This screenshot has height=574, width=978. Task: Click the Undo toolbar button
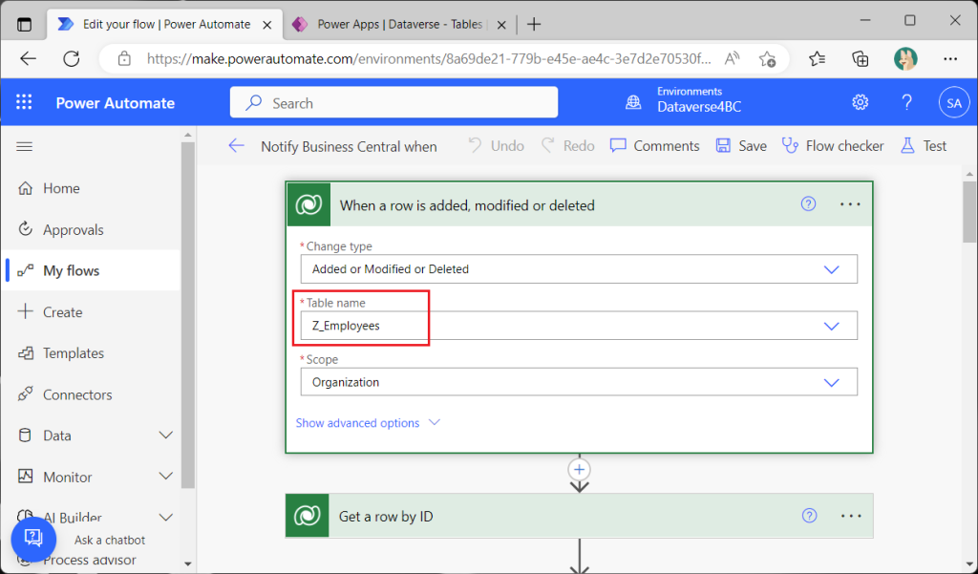coord(496,146)
